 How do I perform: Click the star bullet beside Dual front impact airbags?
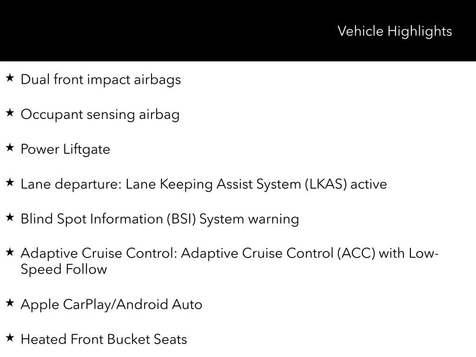coord(10,78)
